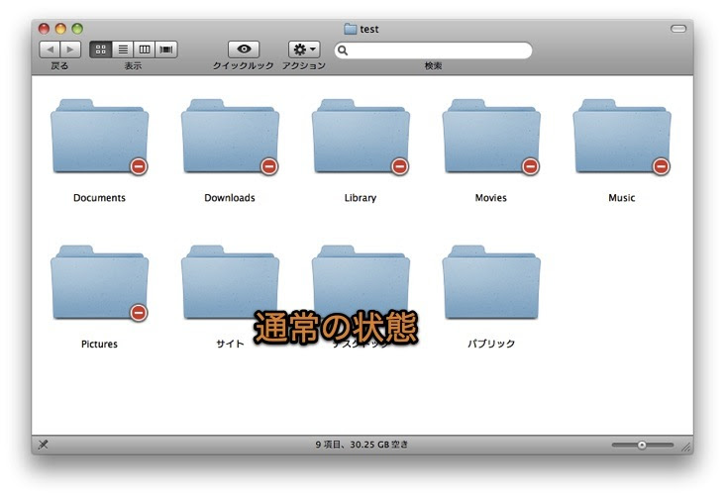Select the パブリック folder icon

tap(491, 282)
